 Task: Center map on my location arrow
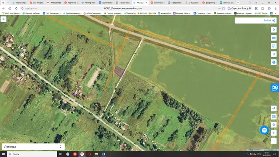coord(274,109)
